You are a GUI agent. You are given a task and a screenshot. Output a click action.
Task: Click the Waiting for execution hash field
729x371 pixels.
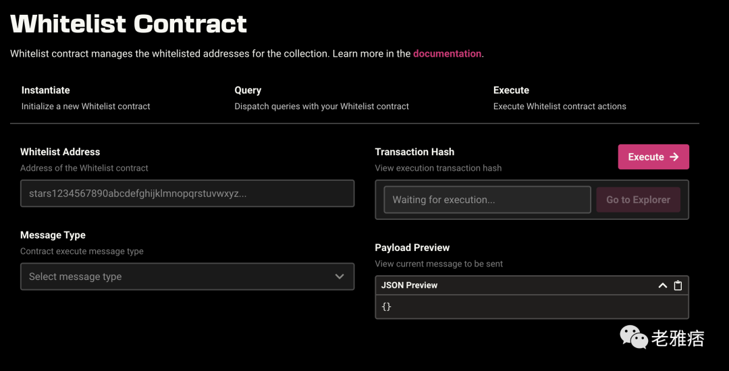tap(487, 200)
